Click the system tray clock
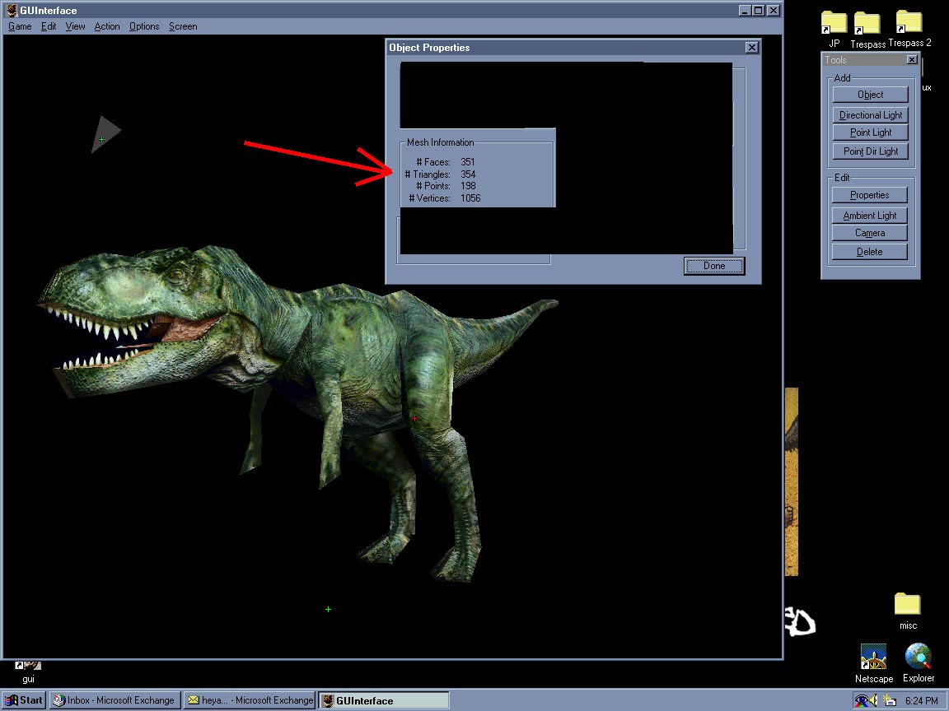Image resolution: width=949 pixels, height=711 pixels. click(x=921, y=701)
